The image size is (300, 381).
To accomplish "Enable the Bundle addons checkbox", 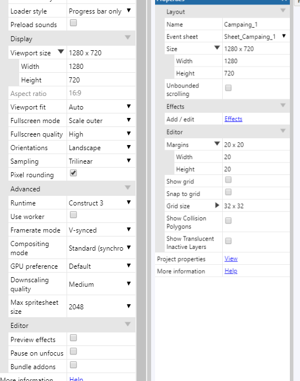I will click(73, 365).
